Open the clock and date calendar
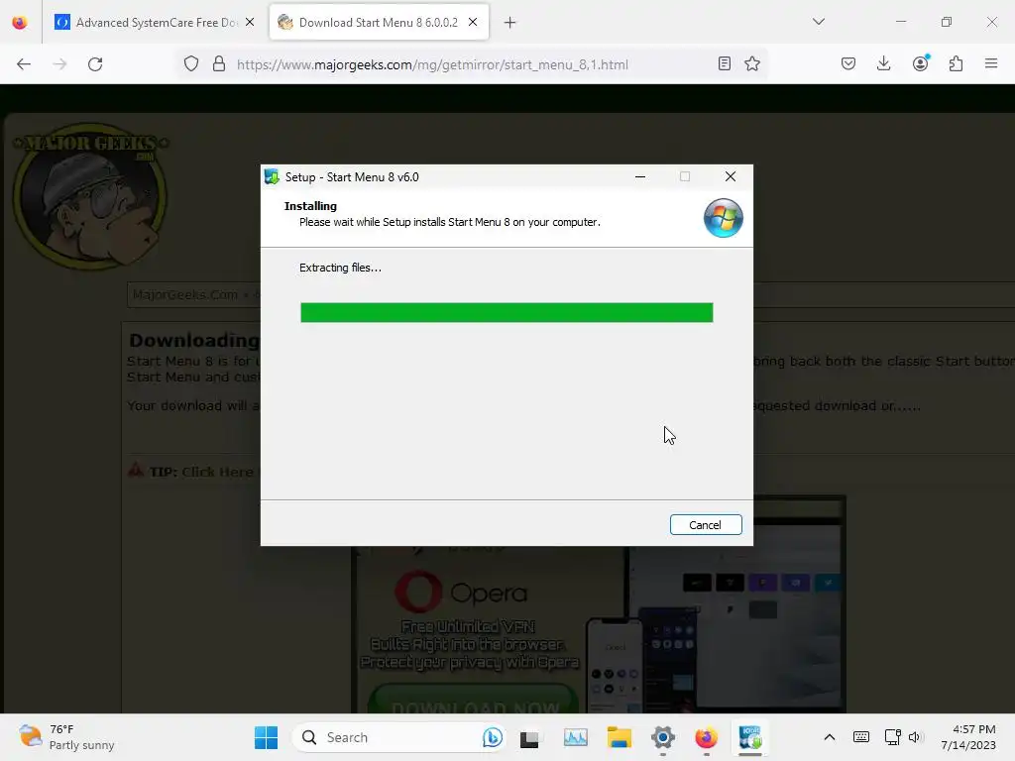 pyautogui.click(x=968, y=737)
